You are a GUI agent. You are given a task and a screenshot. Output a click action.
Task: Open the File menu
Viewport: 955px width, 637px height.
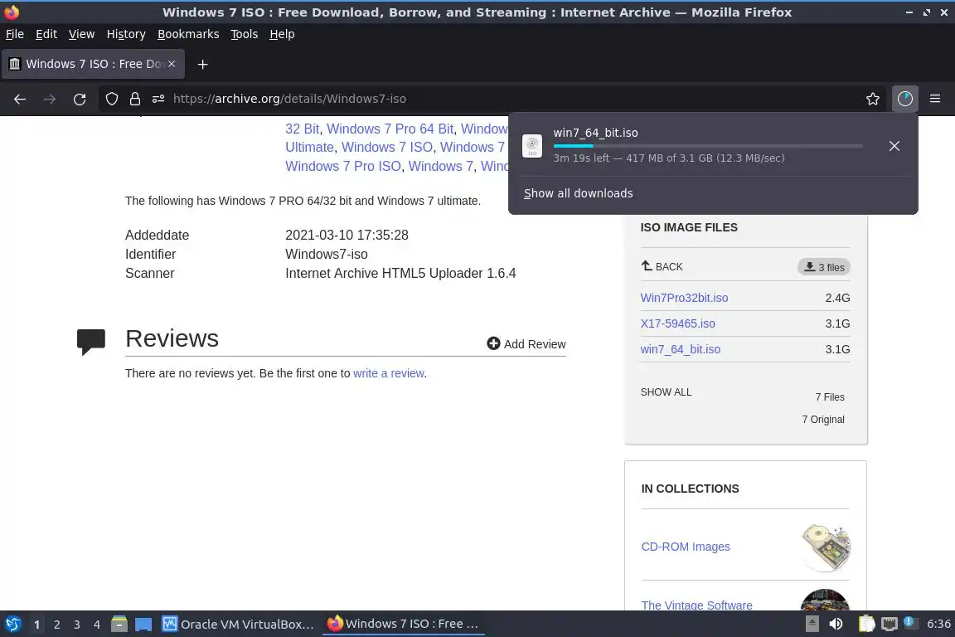pyautogui.click(x=15, y=34)
